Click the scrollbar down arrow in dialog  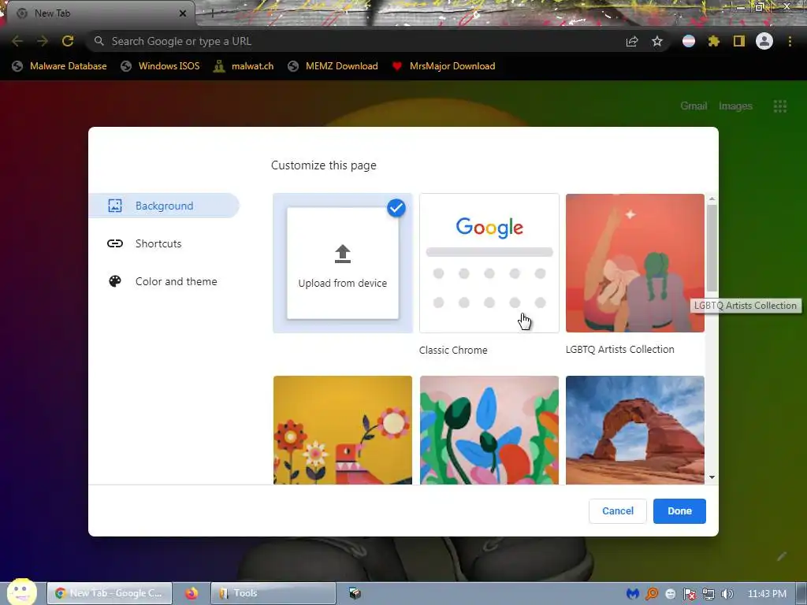tap(712, 477)
